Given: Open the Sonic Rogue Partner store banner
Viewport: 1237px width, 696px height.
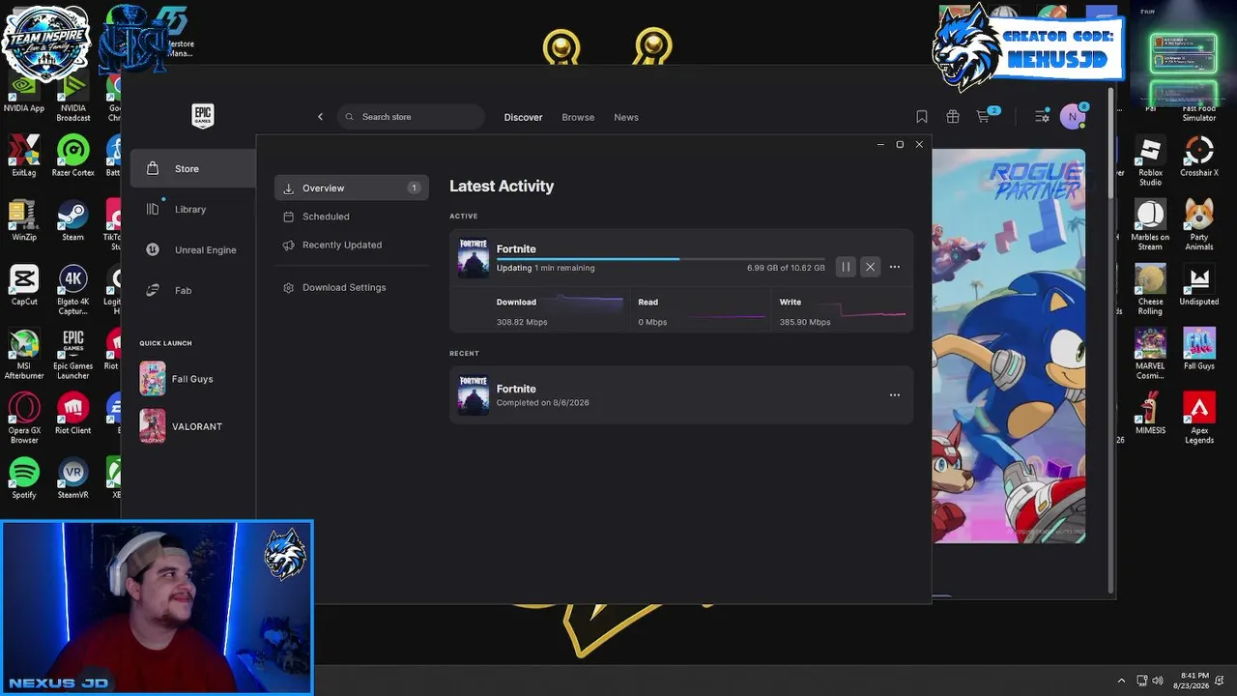Looking at the screenshot, I should [x=1008, y=345].
